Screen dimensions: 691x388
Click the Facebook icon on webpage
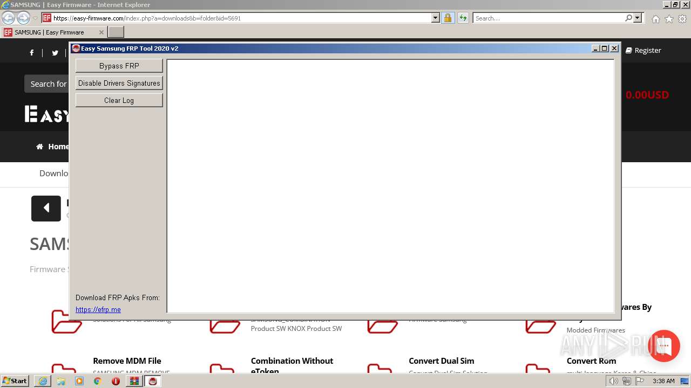(x=32, y=52)
